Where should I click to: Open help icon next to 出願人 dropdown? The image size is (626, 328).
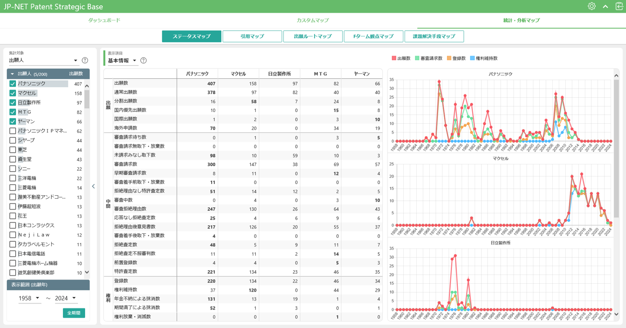coord(85,60)
